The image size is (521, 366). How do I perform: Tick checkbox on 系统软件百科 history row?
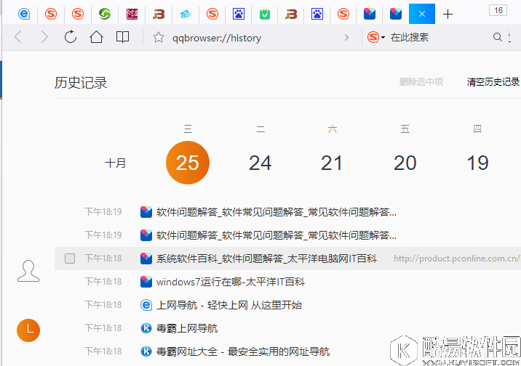click(x=70, y=259)
